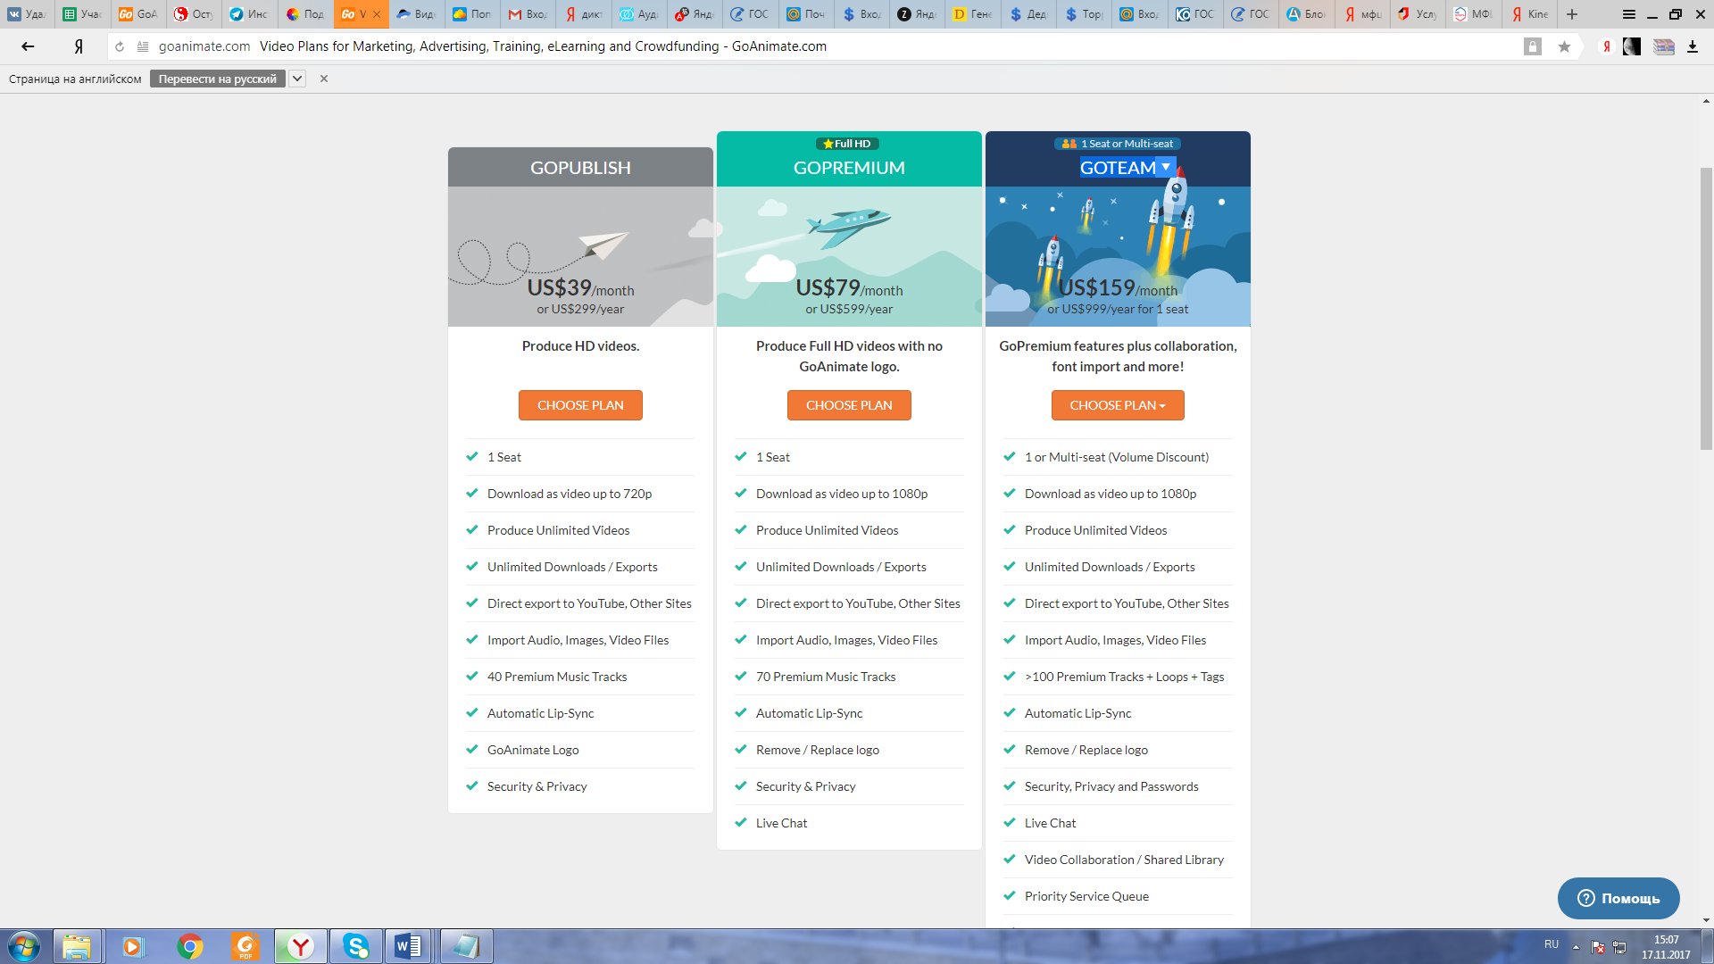Open the GoTeam CHOOSE PLAN dropdown
Image resolution: width=1714 pixels, height=964 pixels.
(1118, 405)
